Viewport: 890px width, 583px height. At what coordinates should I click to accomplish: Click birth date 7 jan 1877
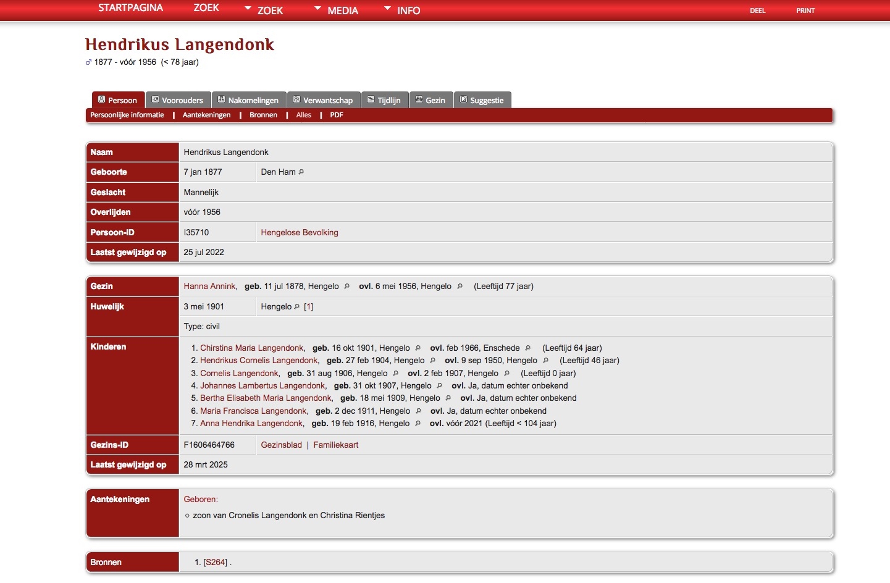(203, 172)
